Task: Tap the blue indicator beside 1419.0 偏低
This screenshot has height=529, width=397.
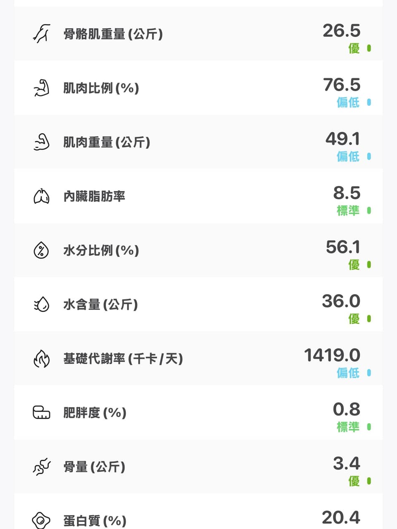Action: pyautogui.click(x=369, y=373)
